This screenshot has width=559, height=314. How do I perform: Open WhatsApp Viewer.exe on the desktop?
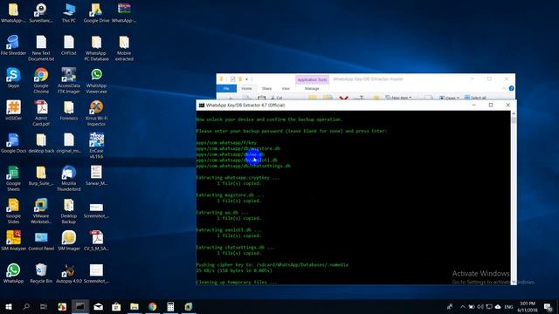(x=96, y=80)
